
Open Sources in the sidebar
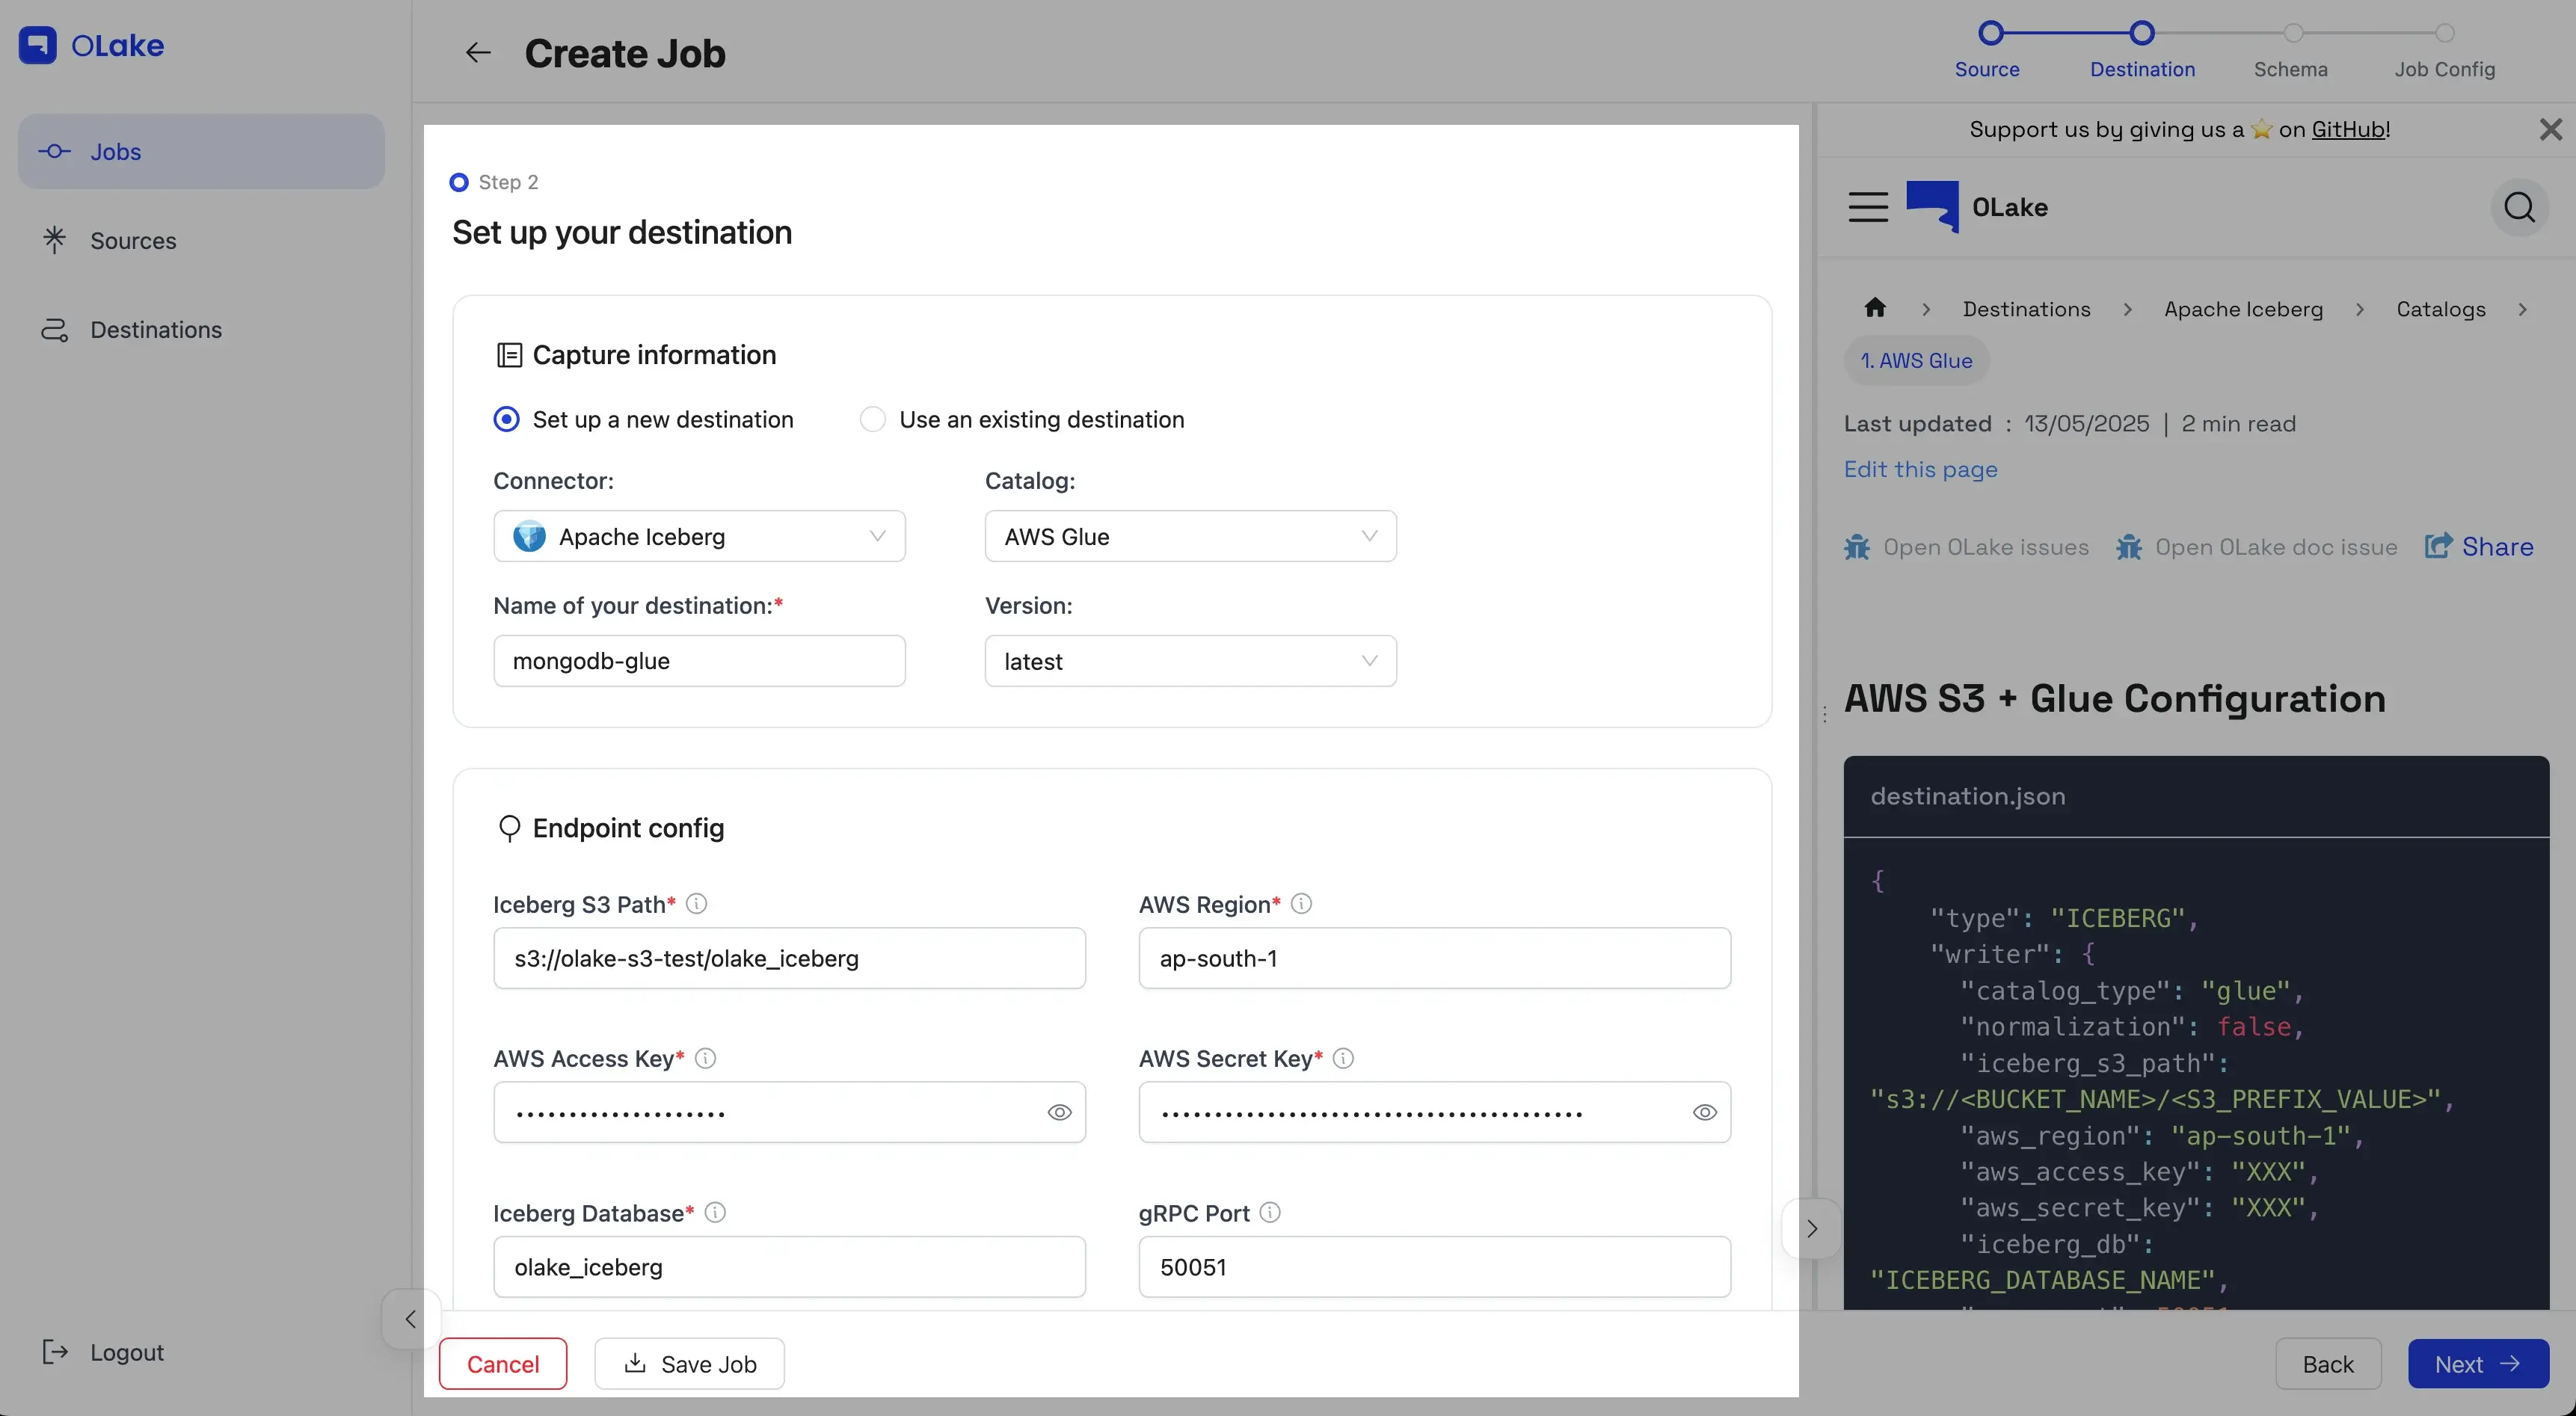click(133, 240)
